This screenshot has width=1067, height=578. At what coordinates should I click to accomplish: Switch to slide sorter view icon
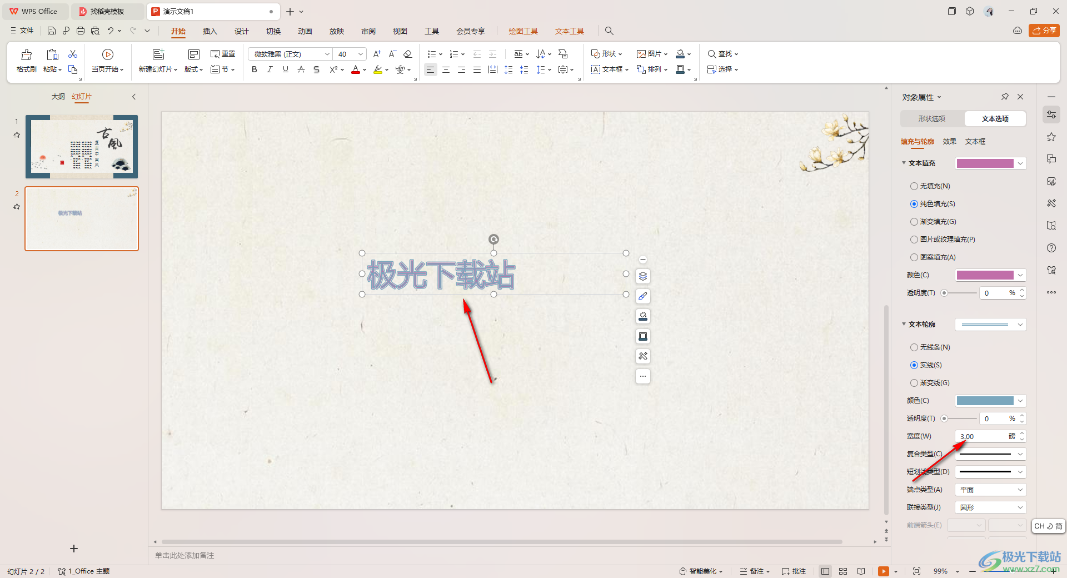point(843,571)
